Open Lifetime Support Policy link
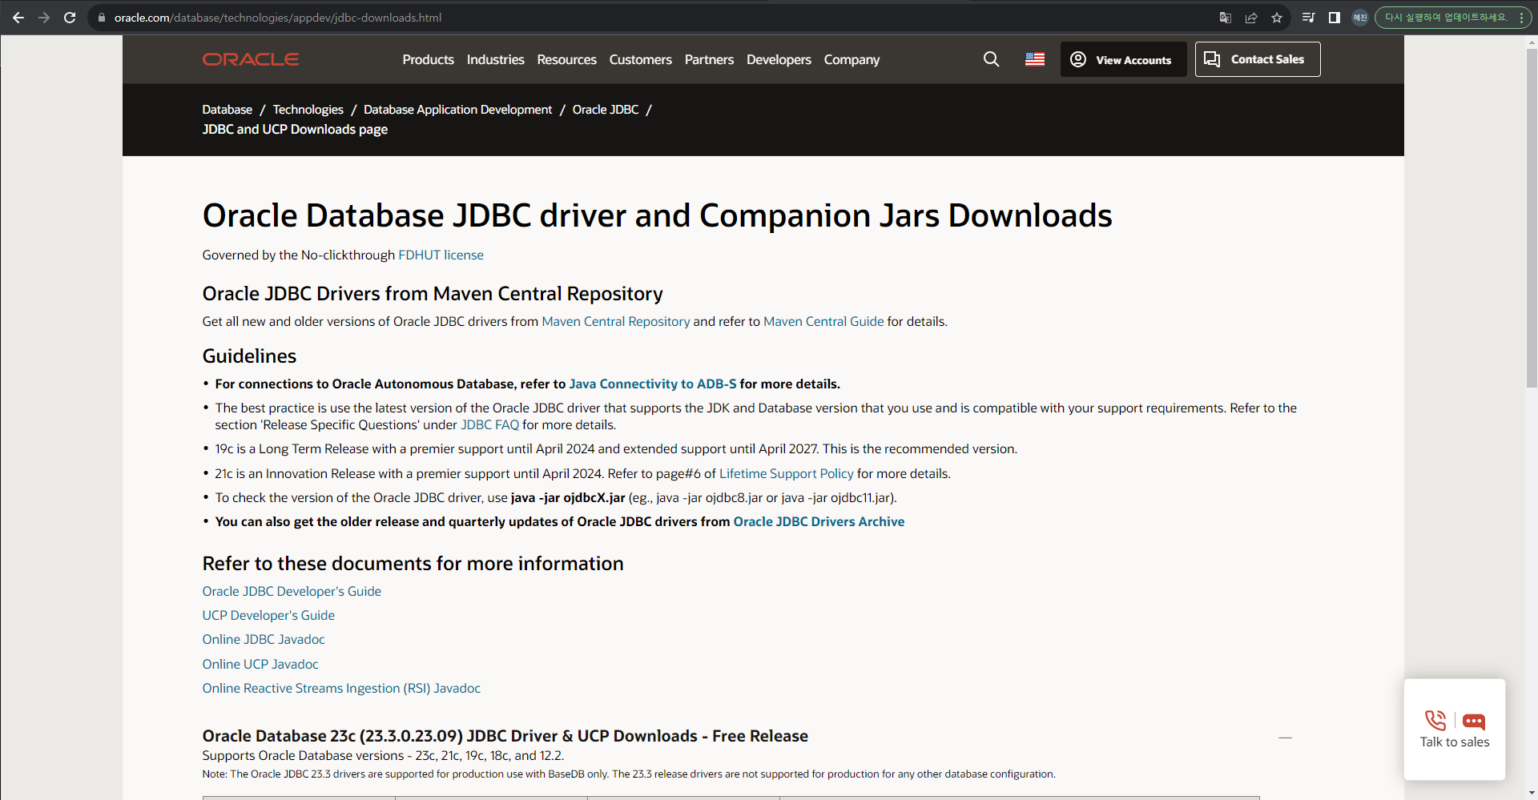The image size is (1538, 800). pyautogui.click(x=787, y=474)
